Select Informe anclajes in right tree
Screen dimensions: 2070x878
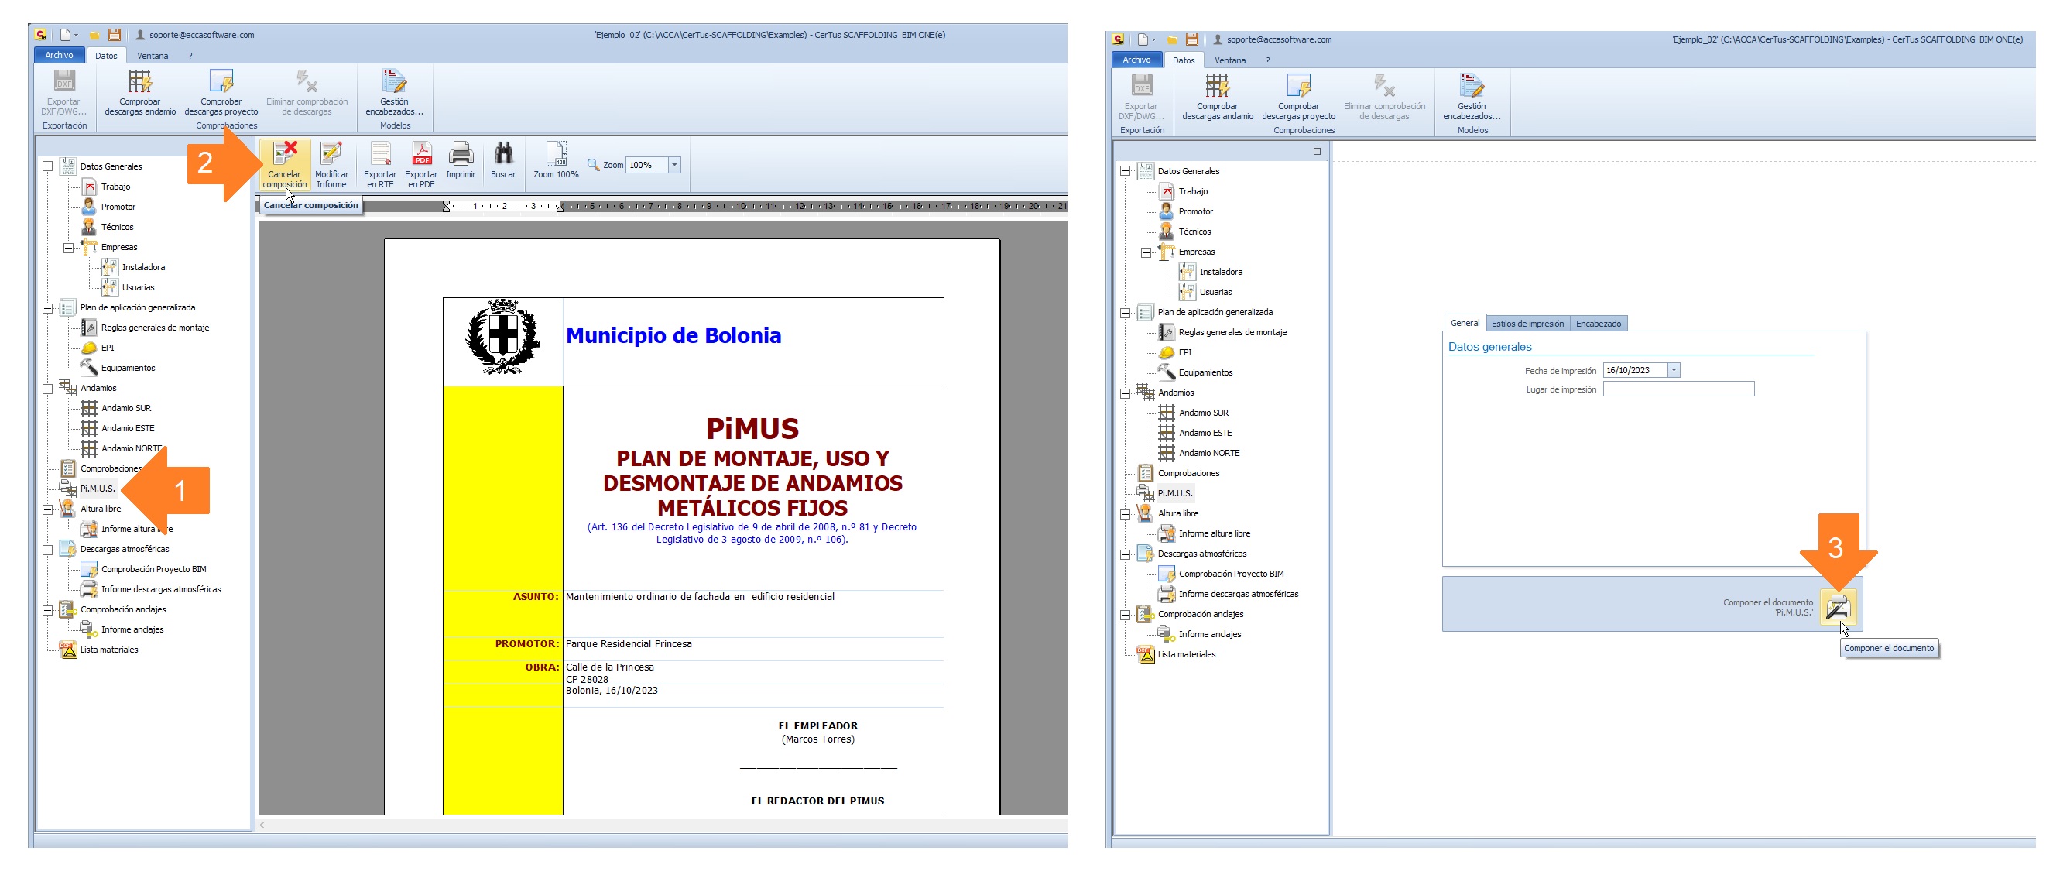tap(1210, 634)
